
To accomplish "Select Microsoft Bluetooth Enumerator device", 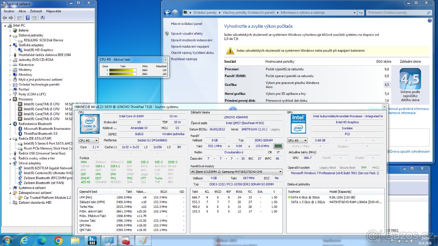I will point(47,129).
